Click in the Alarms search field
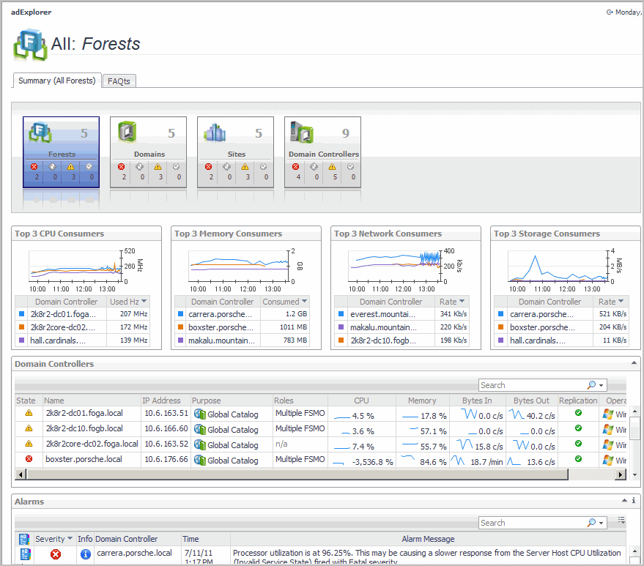The width and height of the screenshot is (644, 566). coord(533,523)
